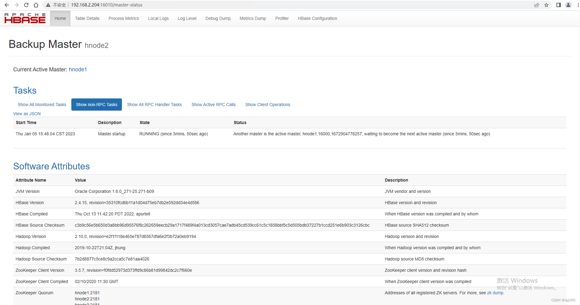Screen dimensions: 580x305
Task: Select the HBase SHA512 checksum value
Action: (x=222, y=225)
